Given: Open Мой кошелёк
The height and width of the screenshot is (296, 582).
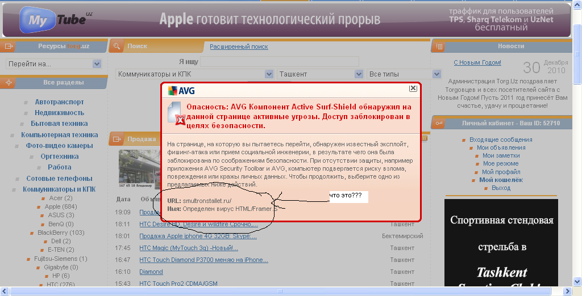Looking at the screenshot, I should click(x=501, y=180).
